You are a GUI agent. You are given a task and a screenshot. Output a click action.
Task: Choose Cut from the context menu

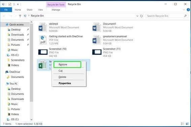click(61, 71)
